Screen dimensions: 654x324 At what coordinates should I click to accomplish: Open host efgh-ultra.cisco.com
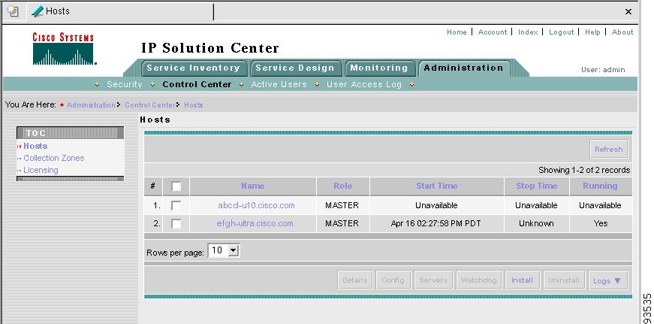pyautogui.click(x=255, y=224)
